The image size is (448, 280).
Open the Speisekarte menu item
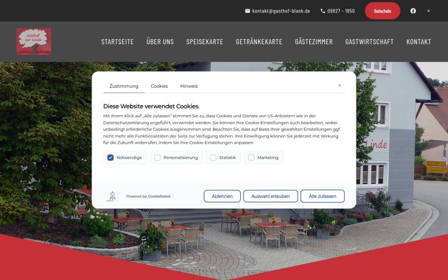coord(205,42)
